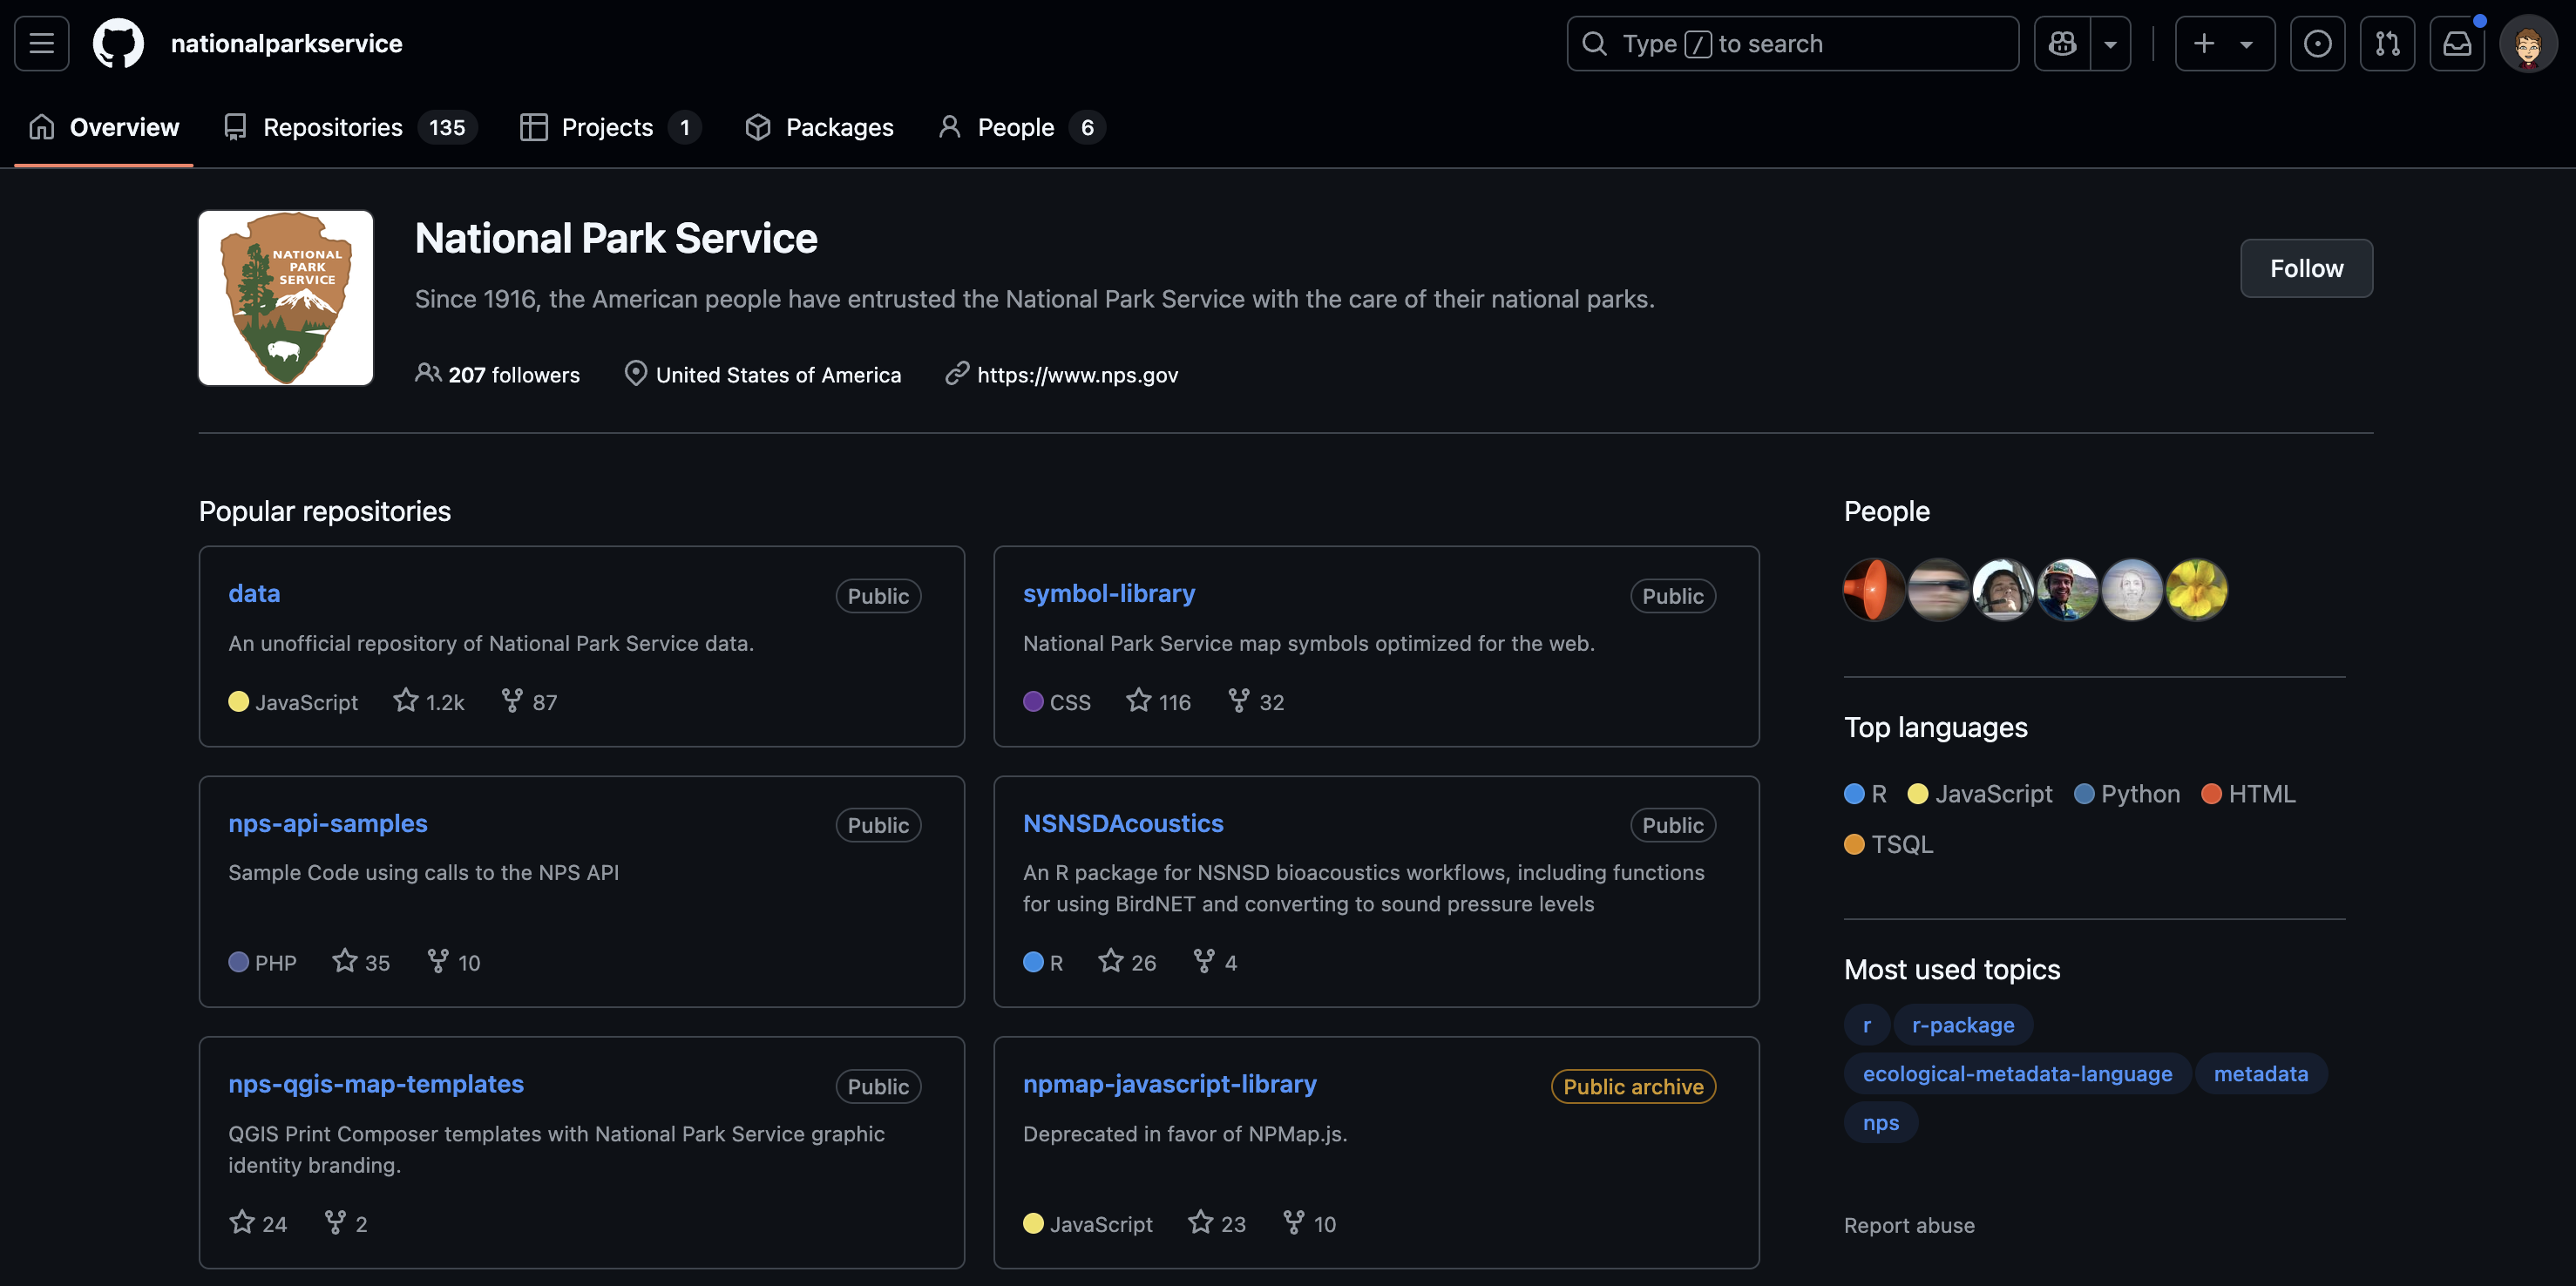2576x1286 pixels.
Task: Select the r-package topic tag
Action: 1963,1024
